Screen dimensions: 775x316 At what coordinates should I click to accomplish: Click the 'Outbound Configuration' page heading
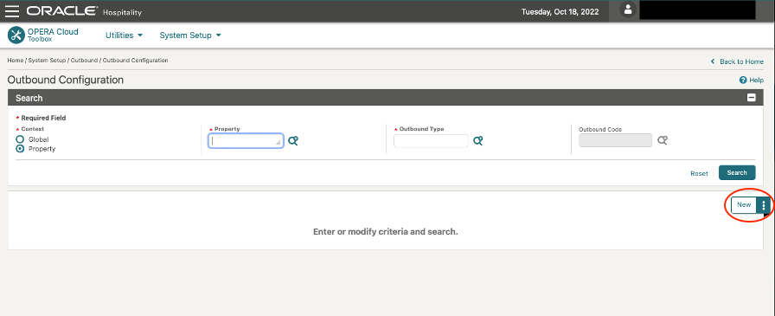(x=65, y=80)
